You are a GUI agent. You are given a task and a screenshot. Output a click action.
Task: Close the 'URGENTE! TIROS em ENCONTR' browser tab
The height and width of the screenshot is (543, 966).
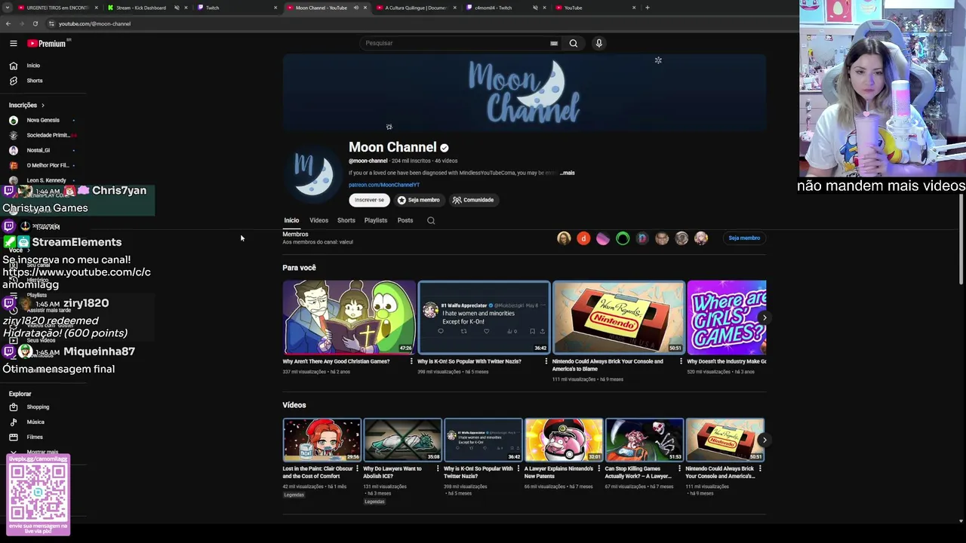(96, 8)
